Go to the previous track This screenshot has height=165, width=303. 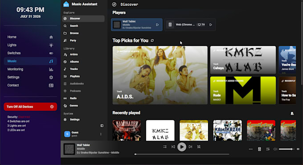173,147
